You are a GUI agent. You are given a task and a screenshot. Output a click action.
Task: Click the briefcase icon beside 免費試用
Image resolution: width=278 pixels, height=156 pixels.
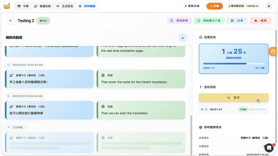click(200, 37)
